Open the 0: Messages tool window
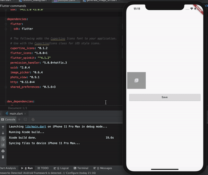The image size is (208, 175). 103,168
